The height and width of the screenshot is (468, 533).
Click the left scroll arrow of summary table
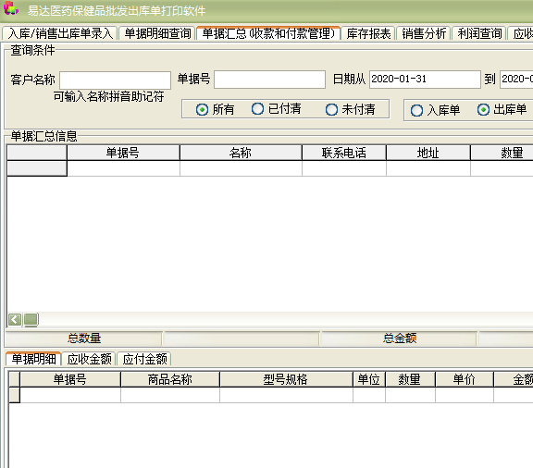15,319
